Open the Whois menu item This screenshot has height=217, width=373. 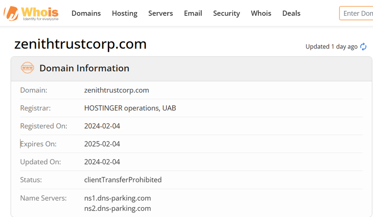261,14
